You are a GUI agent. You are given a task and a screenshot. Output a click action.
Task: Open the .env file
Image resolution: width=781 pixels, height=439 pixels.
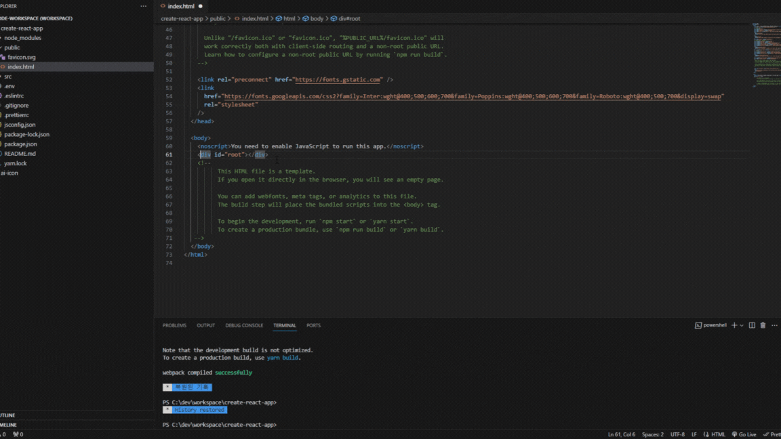click(x=9, y=86)
